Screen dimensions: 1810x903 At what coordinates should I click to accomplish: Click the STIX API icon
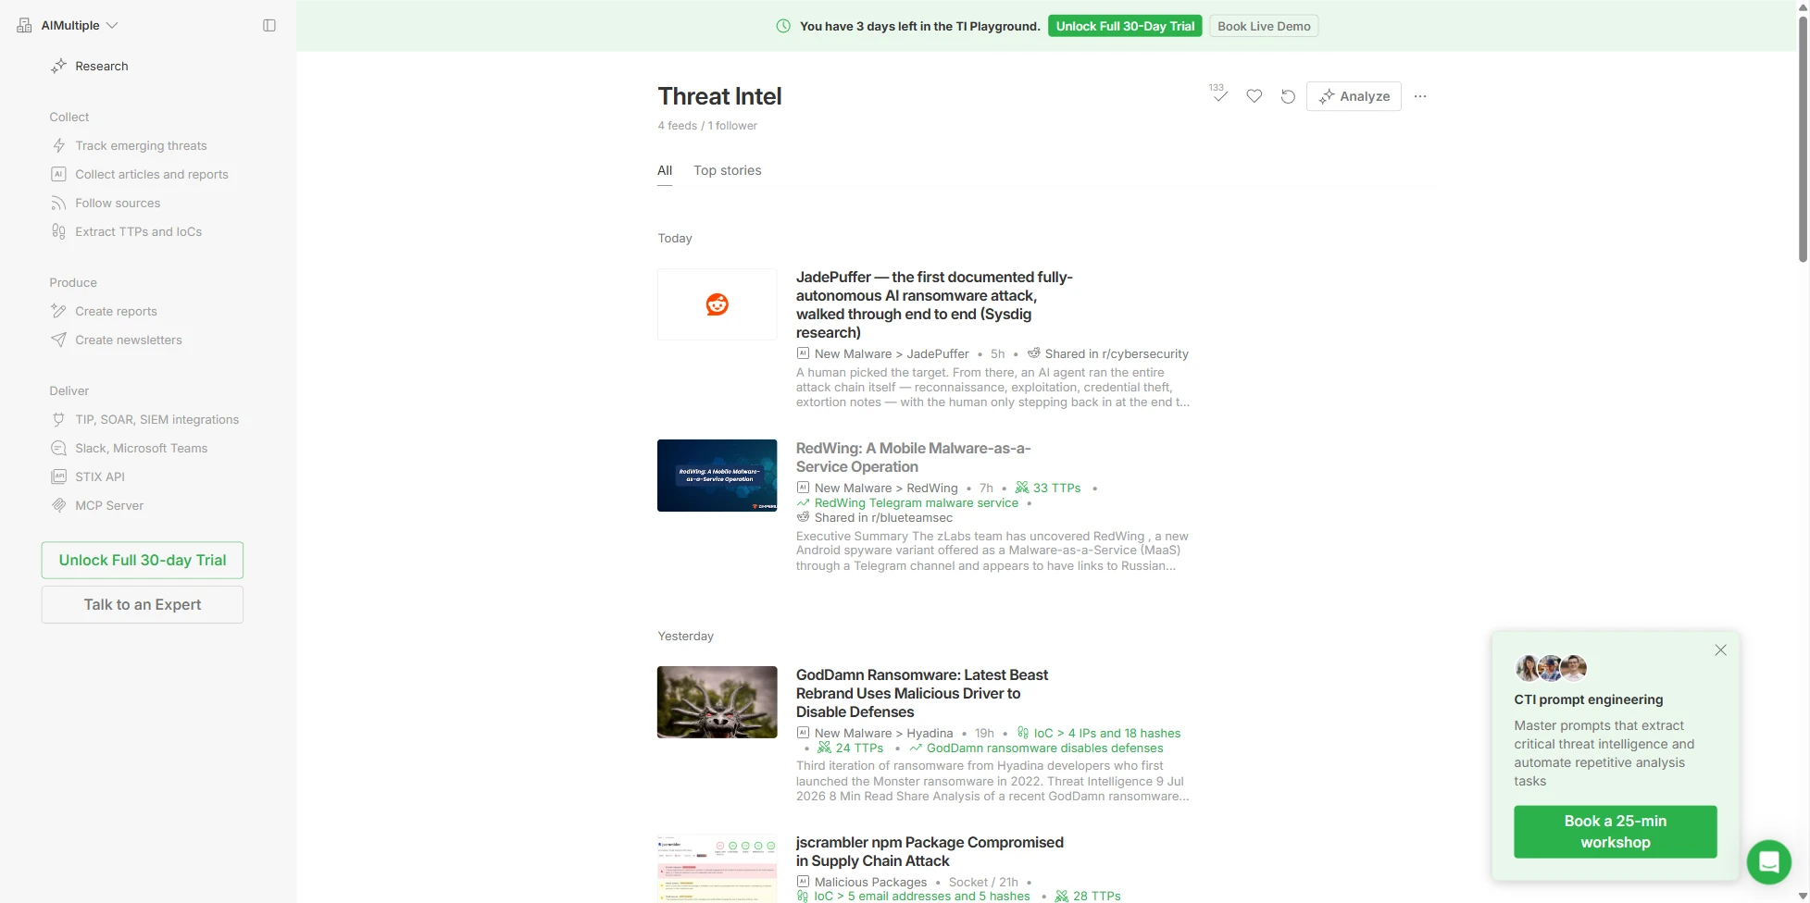click(x=58, y=476)
